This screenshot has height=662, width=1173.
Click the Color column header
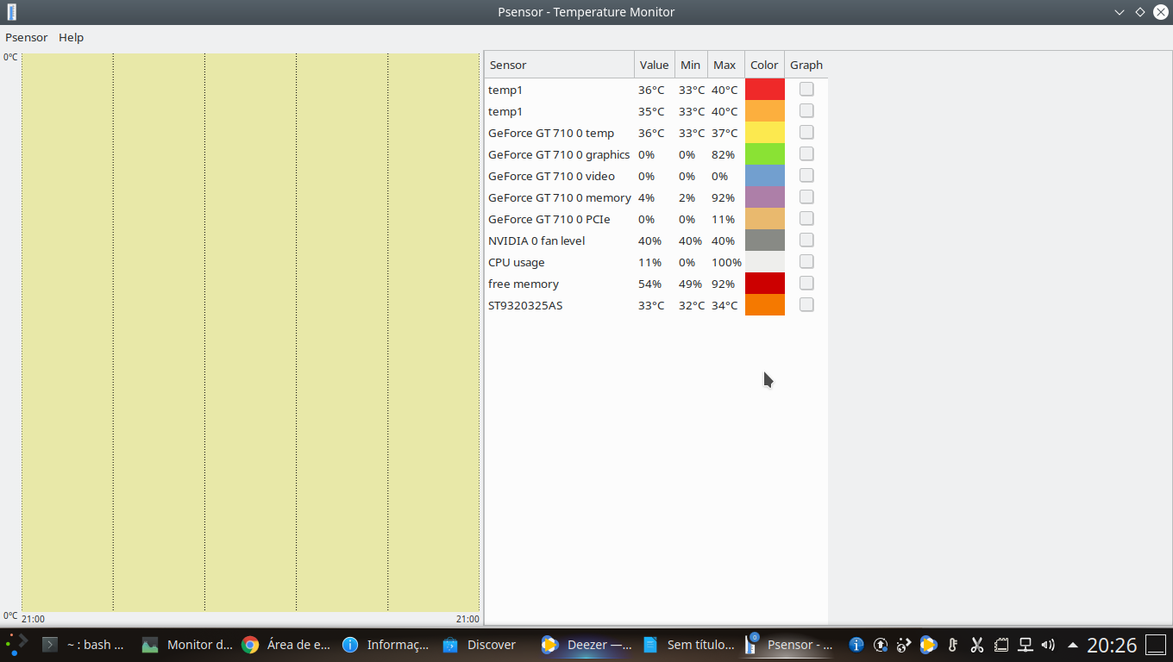[764, 65]
